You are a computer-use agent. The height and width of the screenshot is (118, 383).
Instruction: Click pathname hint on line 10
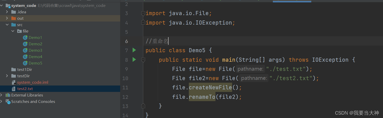tap(253, 78)
